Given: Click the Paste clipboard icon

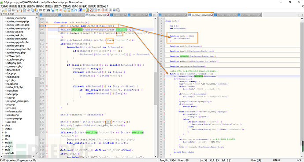Looking at the screenshot, I should pos(36,10).
